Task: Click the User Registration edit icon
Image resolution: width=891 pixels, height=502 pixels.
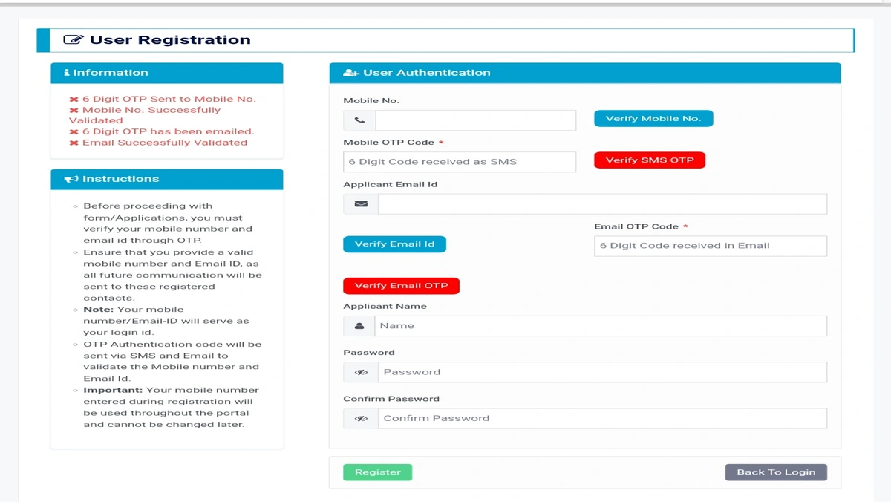Action: (x=73, y=40)
